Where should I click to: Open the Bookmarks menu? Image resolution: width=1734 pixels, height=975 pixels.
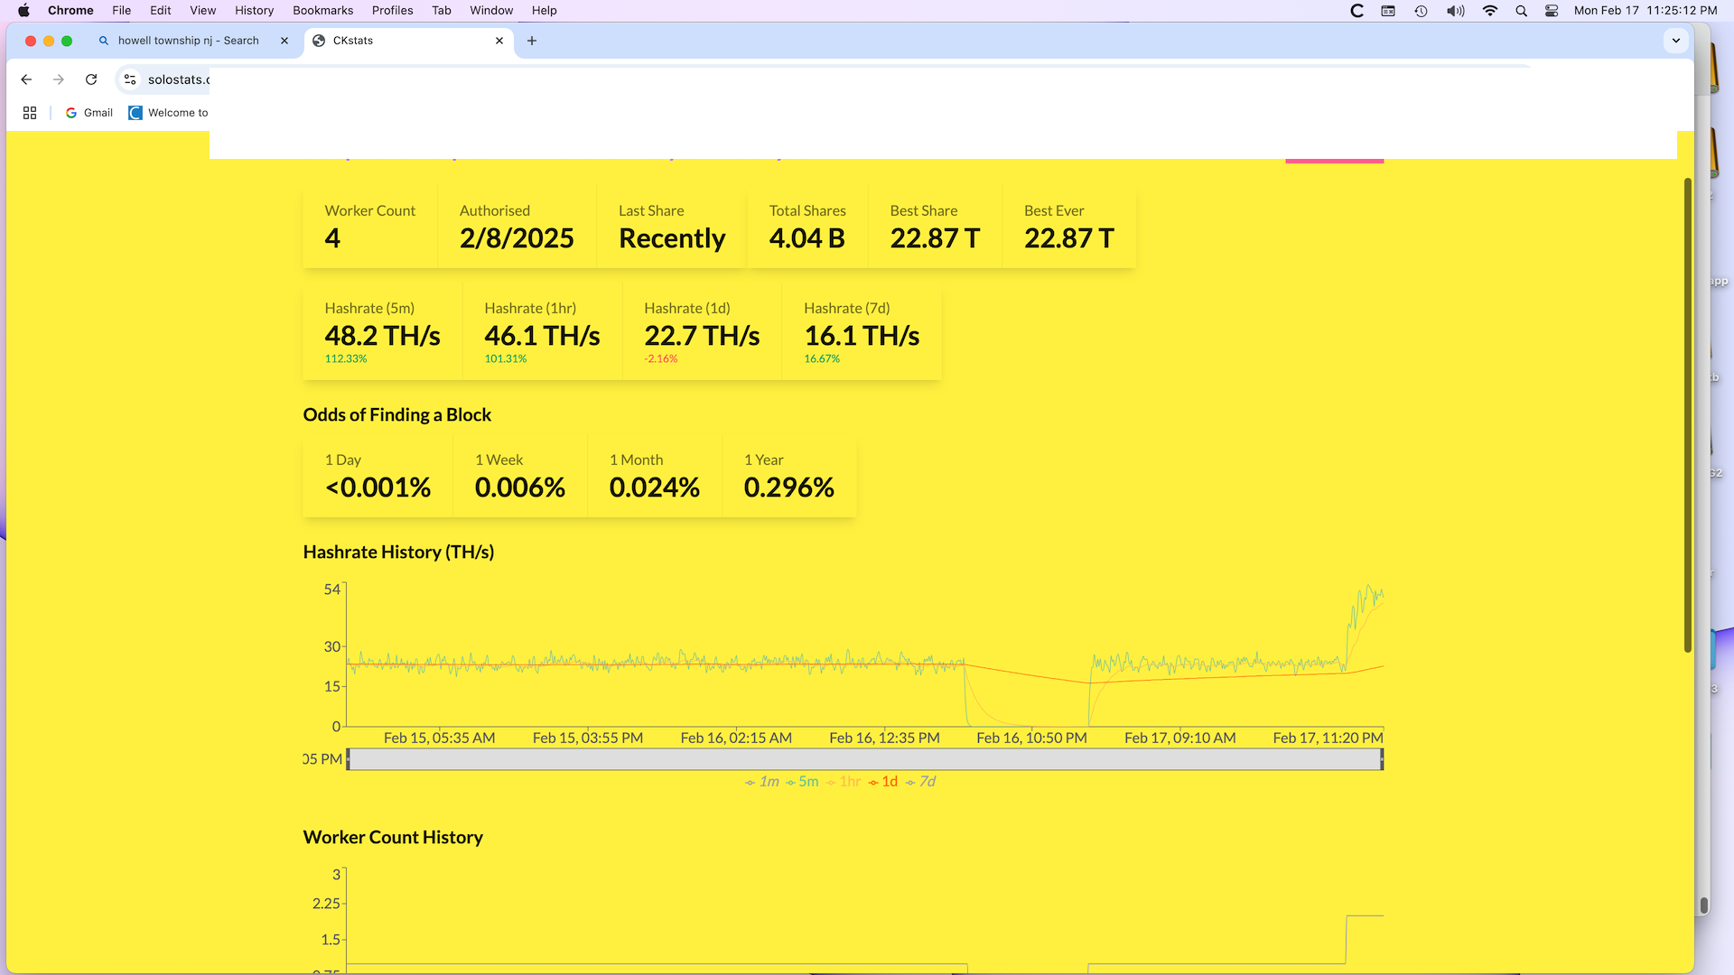[x=323, y=11]
